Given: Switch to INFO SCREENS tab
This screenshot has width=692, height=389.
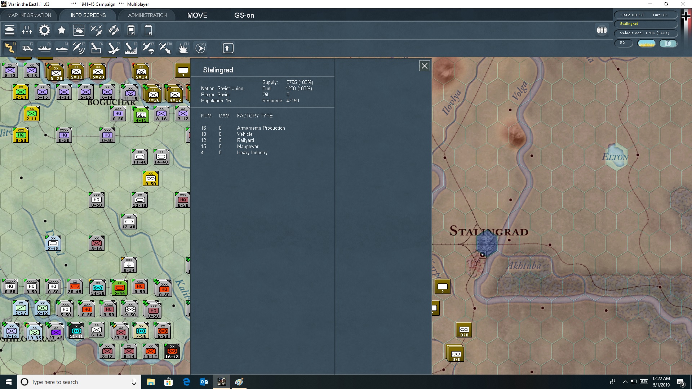Looking at the screenshot, I should tap(88, 15).
